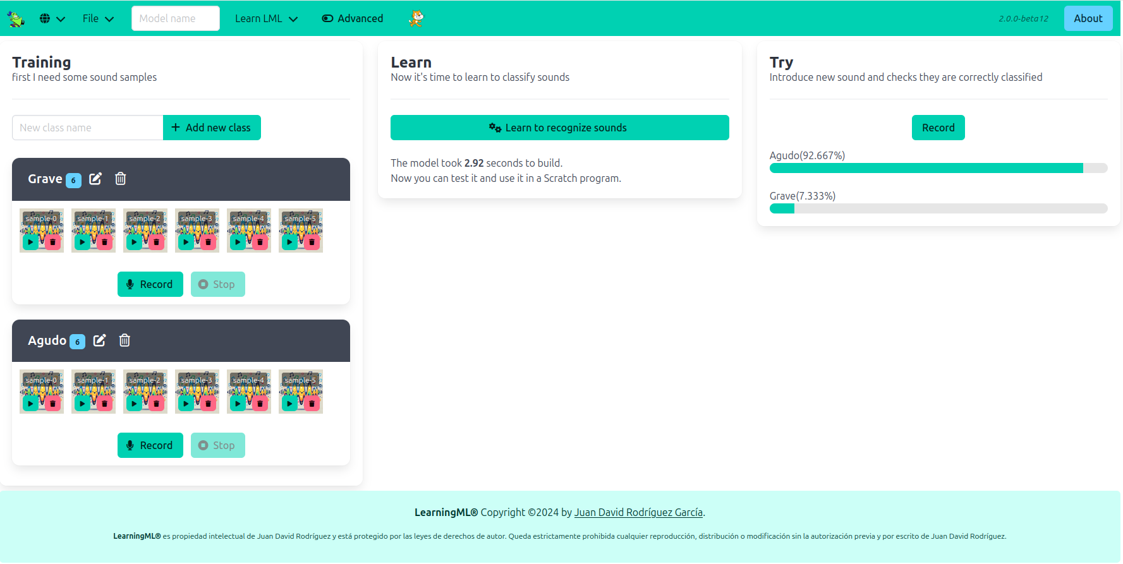Open the language globe dropdown

(52, 19)
